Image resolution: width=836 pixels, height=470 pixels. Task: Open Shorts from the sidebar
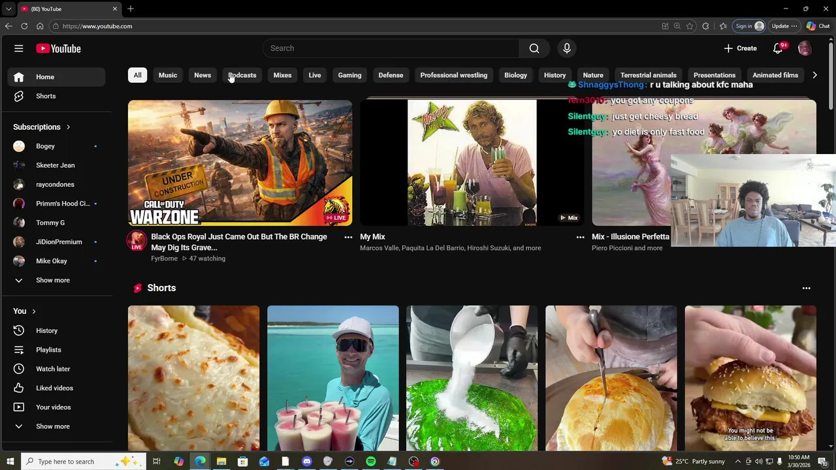pos(56,96)
